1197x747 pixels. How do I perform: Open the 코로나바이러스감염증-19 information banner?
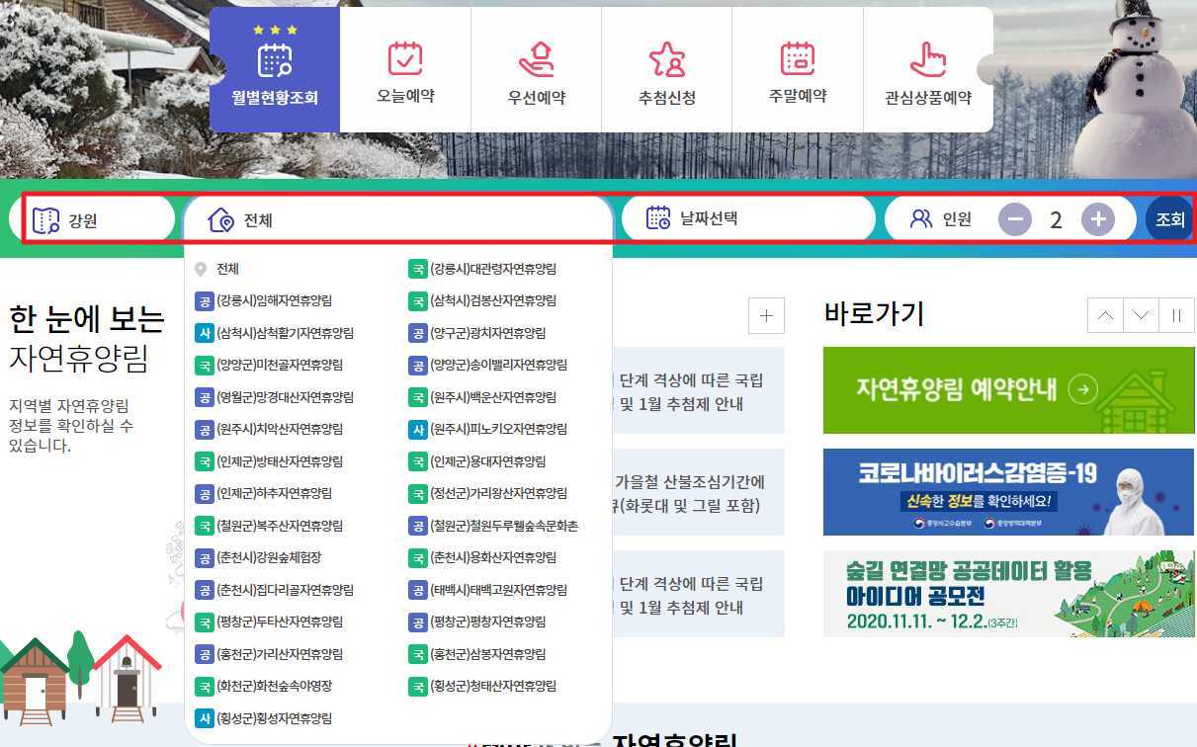[1008, 491]
